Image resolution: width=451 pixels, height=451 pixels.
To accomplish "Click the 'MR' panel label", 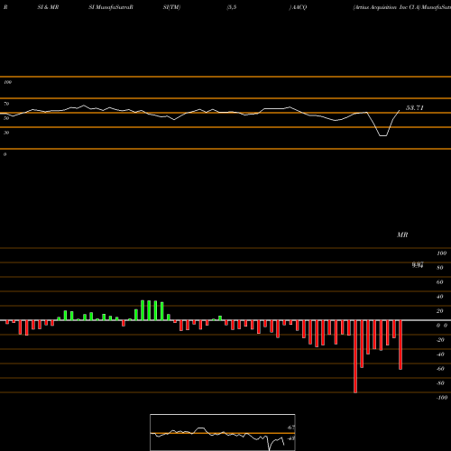I will pyautogui.click(x=402, y=235).
